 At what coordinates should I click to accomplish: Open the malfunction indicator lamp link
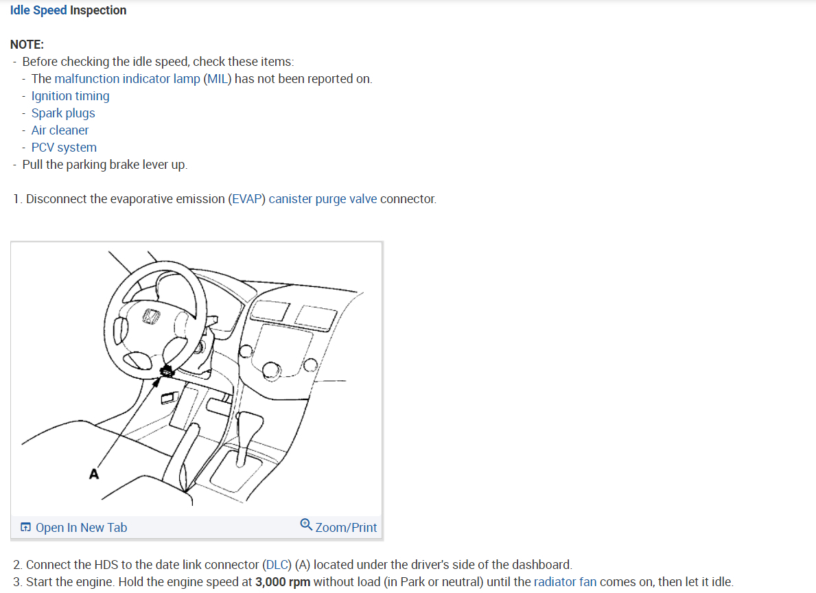click(x=127, y=79)
